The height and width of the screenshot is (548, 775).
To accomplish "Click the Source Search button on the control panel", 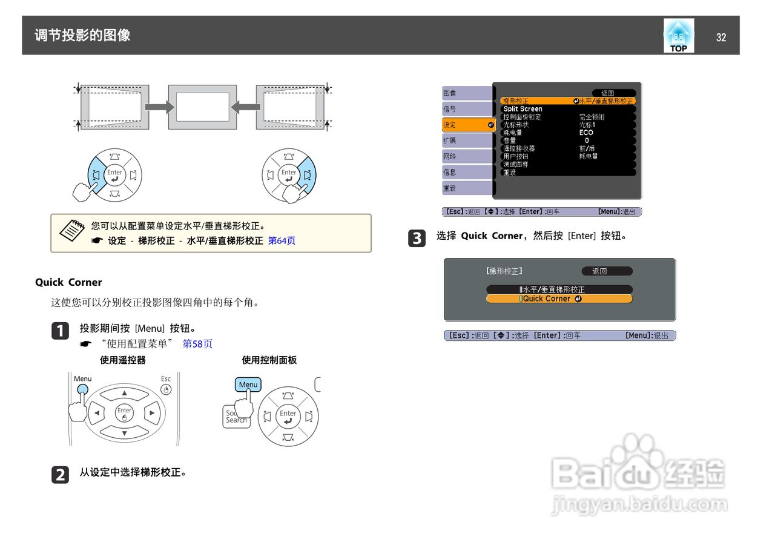I will click(x=236, y=418).
